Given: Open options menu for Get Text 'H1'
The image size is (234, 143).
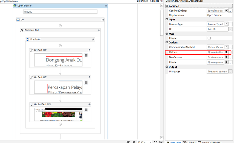Looking at the screenshot, I should click(86, 55).
